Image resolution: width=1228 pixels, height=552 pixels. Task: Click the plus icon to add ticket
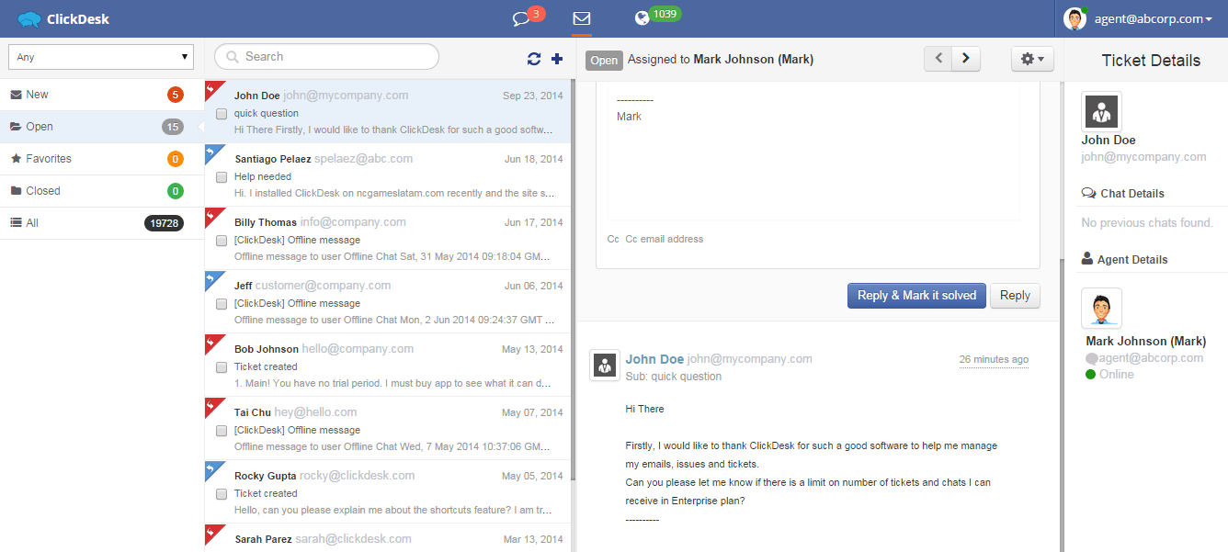point(557,59)
